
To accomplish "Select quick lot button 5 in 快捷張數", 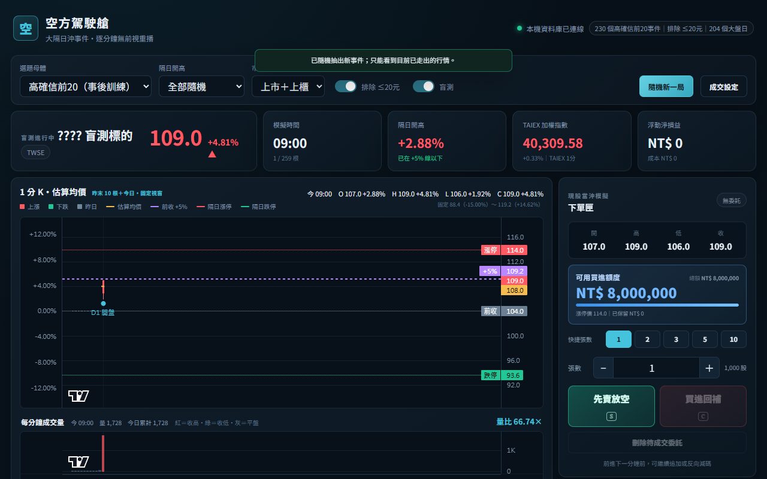I will click(x=705, y=339).
